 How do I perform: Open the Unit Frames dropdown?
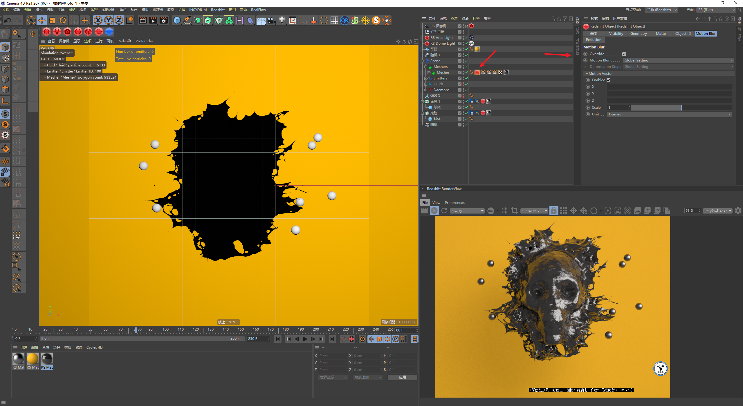point(669,114)
